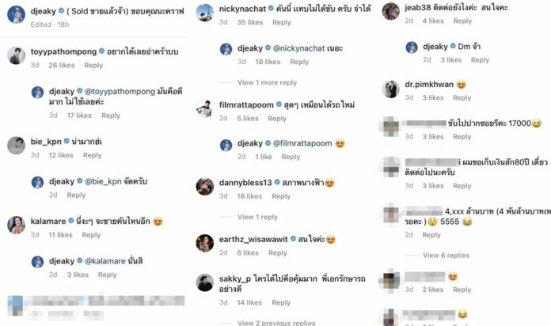
Task: Open the djeaky username at top
Action: click(44, 11)
